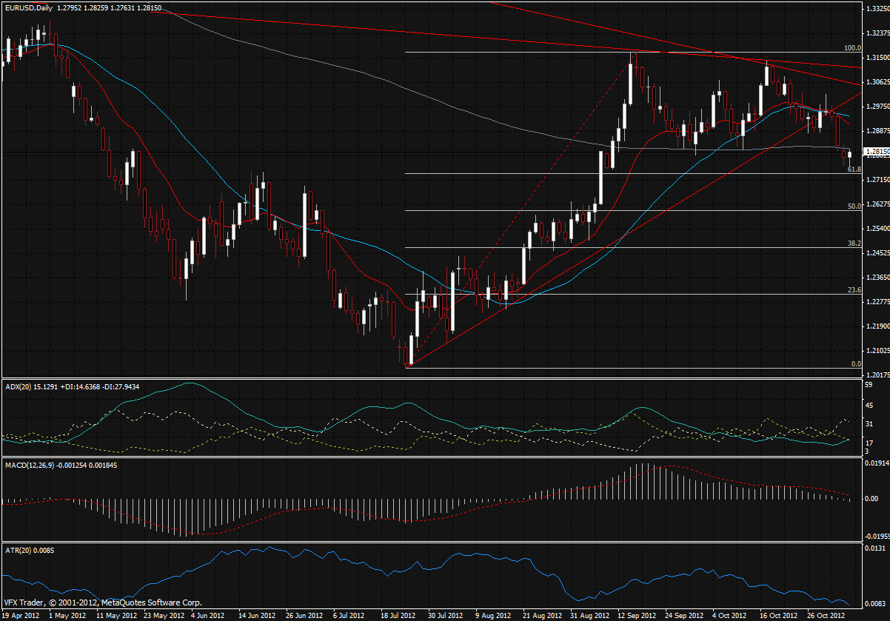Click the current price tag 1.28150
The height and width of the screenshot is (621, 890).
(877, 152)
